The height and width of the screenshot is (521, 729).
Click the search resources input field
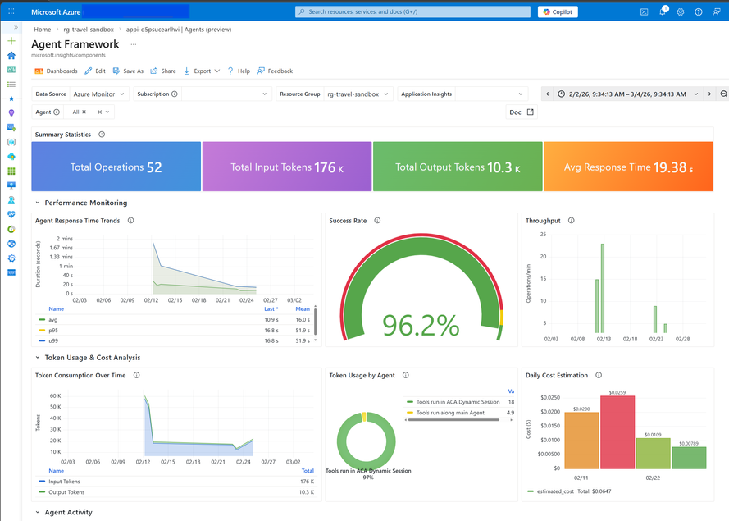tap(412, 11)
